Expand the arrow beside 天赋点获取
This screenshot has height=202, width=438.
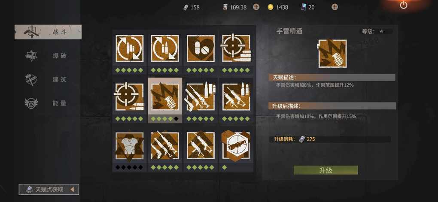(x=72, y=190)
